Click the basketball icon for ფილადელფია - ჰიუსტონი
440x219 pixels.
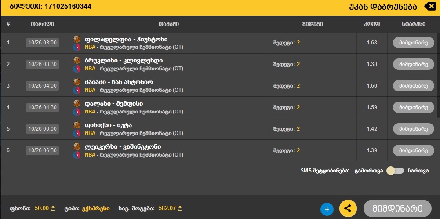tap(77, 39)
